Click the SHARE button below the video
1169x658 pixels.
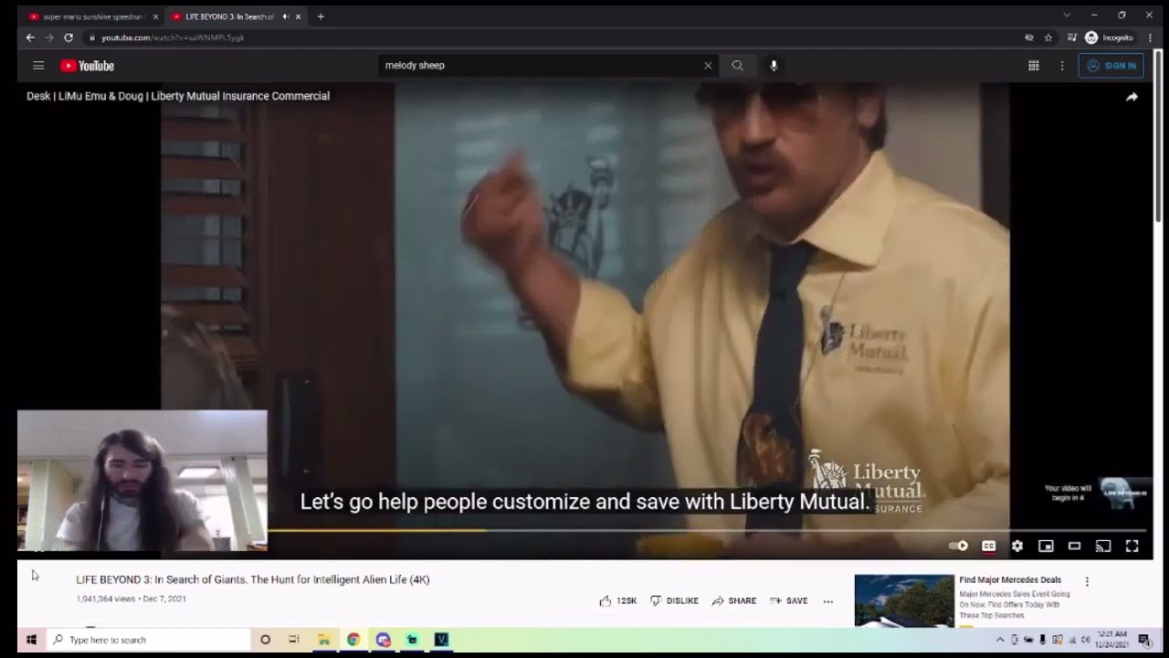click(733, 600)
